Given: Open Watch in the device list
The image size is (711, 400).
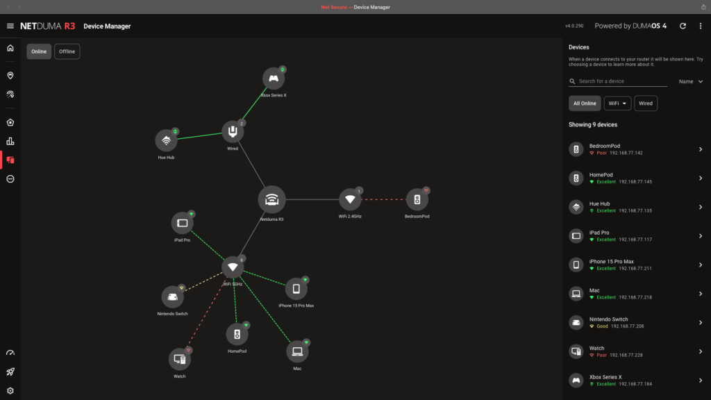Looking at the screenshot, I should pos(636,351).
